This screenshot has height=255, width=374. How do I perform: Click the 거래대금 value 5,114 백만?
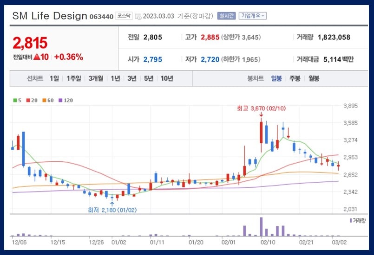tap(339, 59)
